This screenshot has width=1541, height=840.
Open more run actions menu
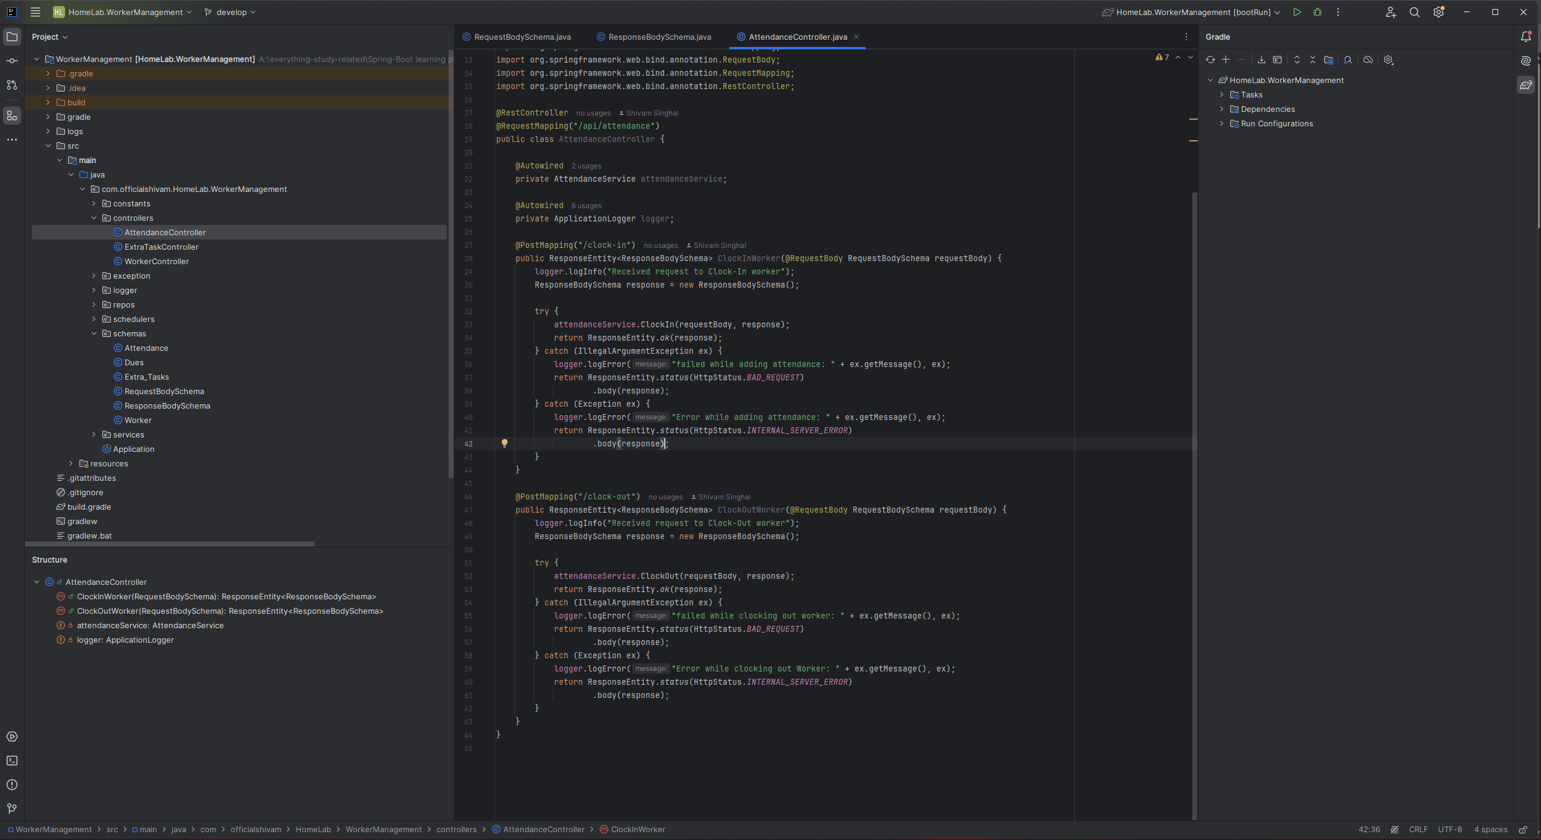pos(1338,12)
